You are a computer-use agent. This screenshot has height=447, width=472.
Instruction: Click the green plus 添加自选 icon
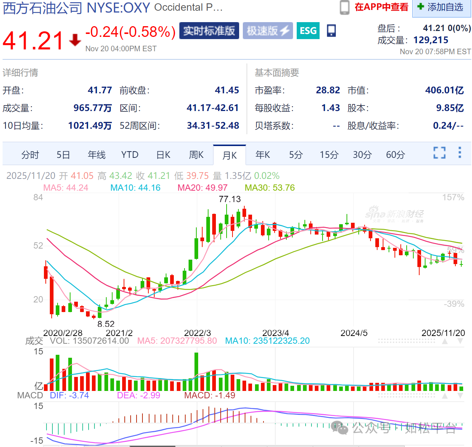pyautogui.click(x=420, y=7)
